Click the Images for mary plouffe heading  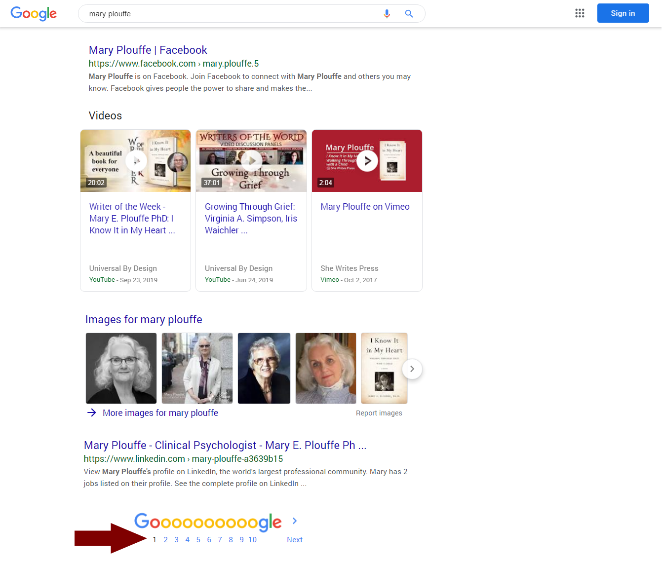(144, 320)
